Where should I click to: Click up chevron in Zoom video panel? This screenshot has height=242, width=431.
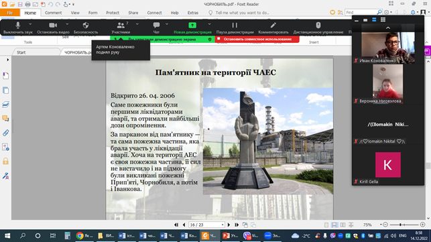tap(388, 27)
